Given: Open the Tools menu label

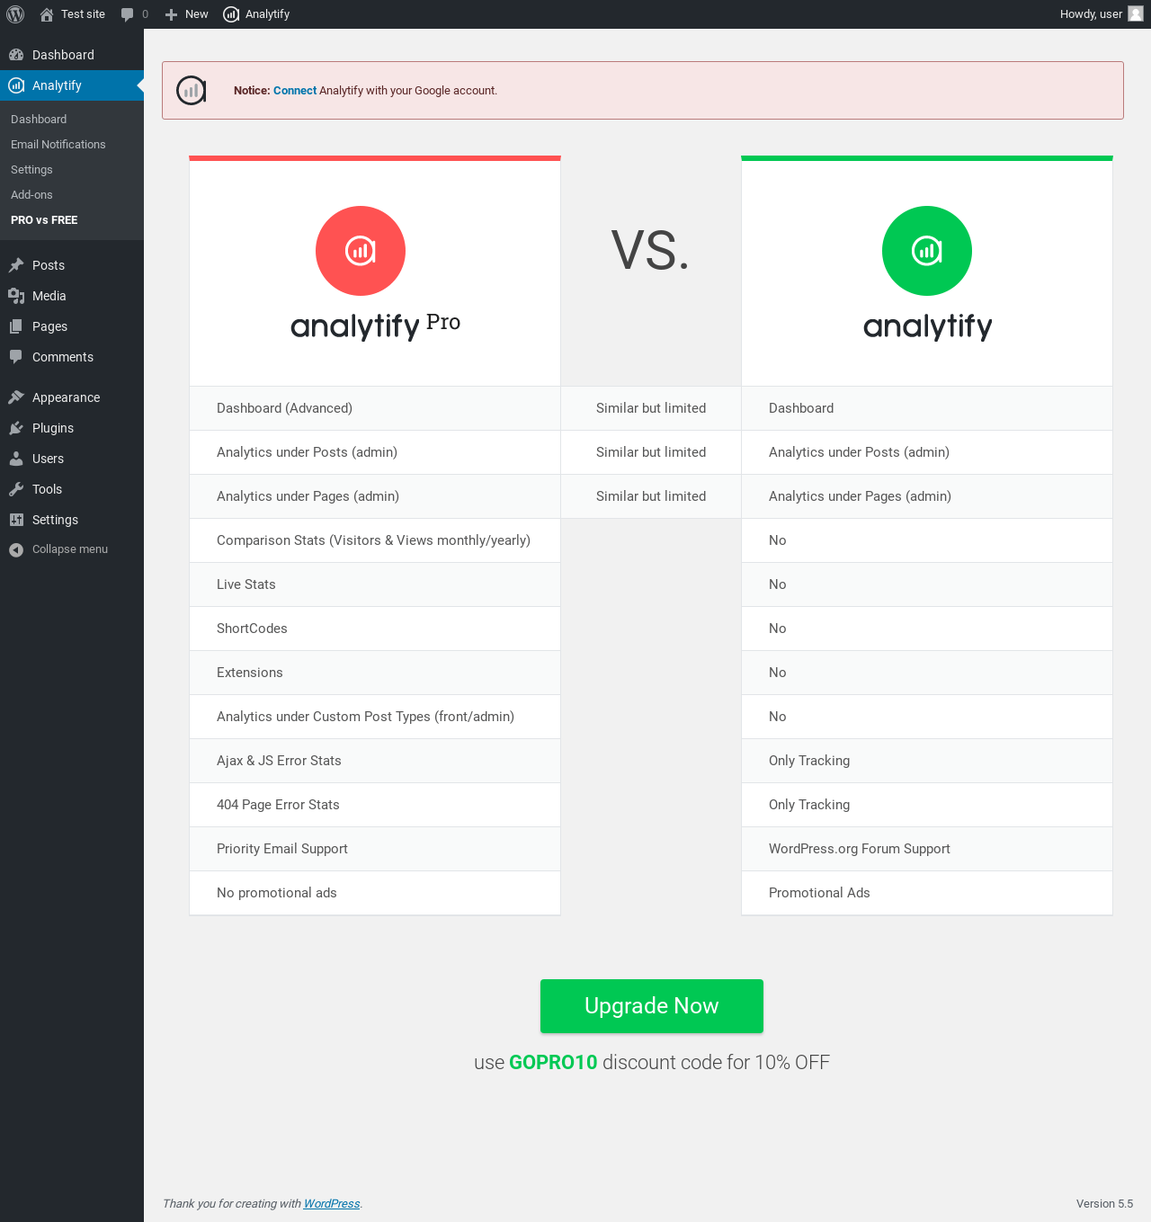Looking at the screenshot, I should pyautogui.click(x=47, y=489).
